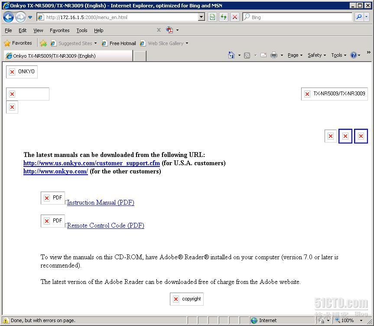374x326 pixels.
Task: Click the broken copyright image
Action: [x=186, y=299]
